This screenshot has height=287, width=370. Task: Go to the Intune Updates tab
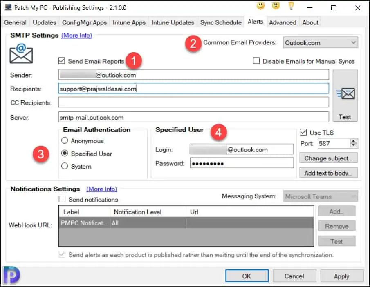tap(173, 22)
